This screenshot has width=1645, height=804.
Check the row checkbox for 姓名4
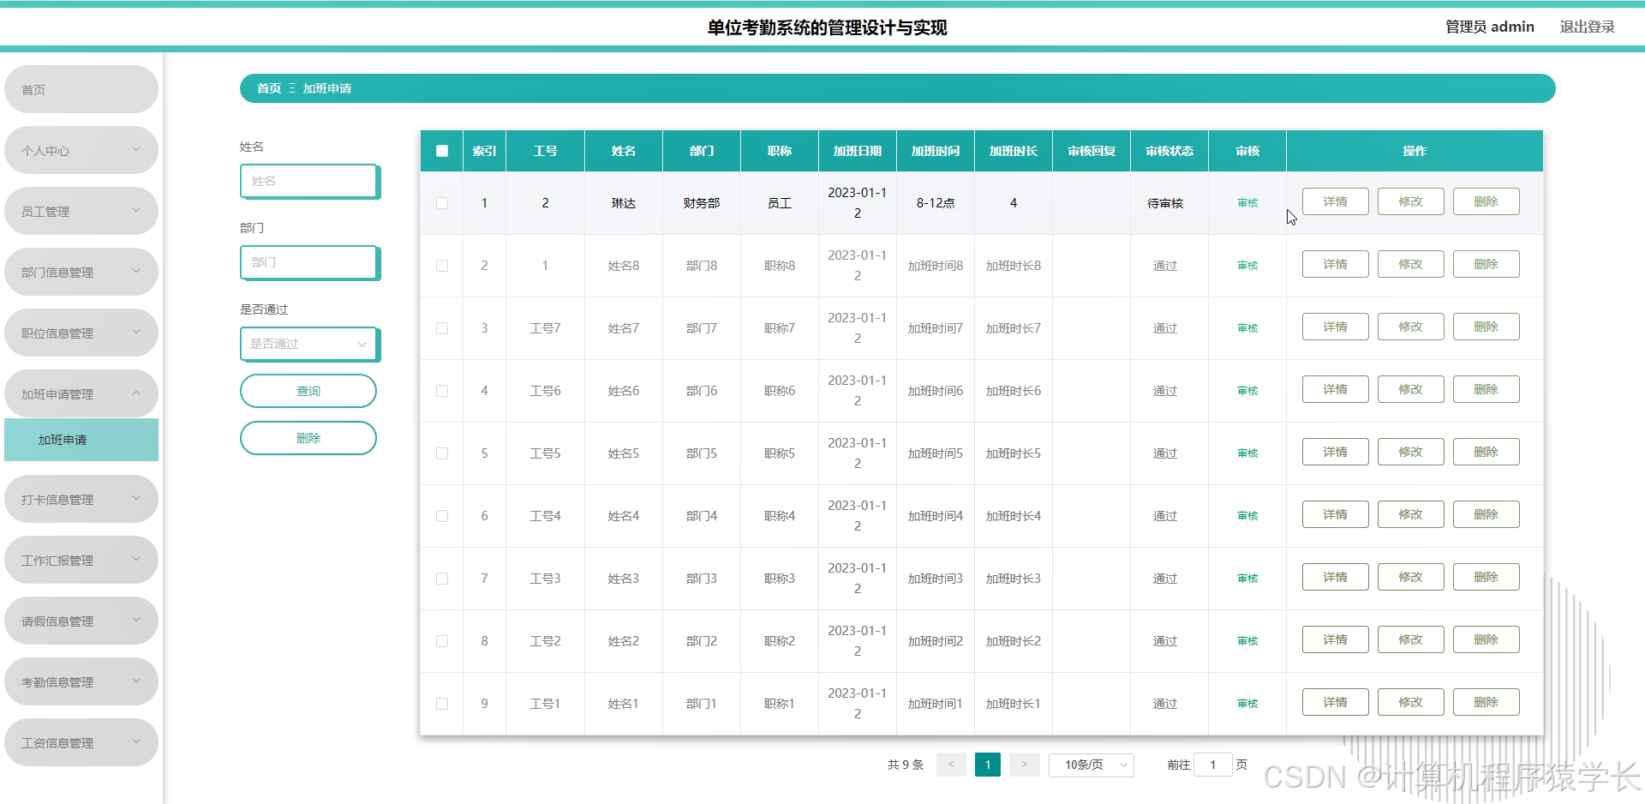coord(442,516)
